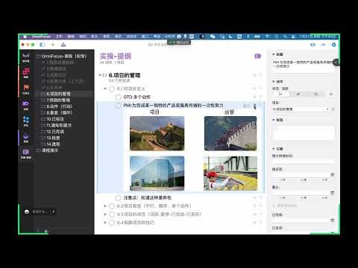The height and width of the screenshot is (268, 358).
Task: Open the blue dots Projects perspective
Action: [26, 121]
